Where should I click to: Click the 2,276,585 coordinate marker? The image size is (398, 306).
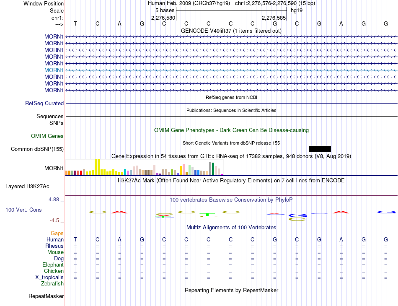(x=274, y=18)
